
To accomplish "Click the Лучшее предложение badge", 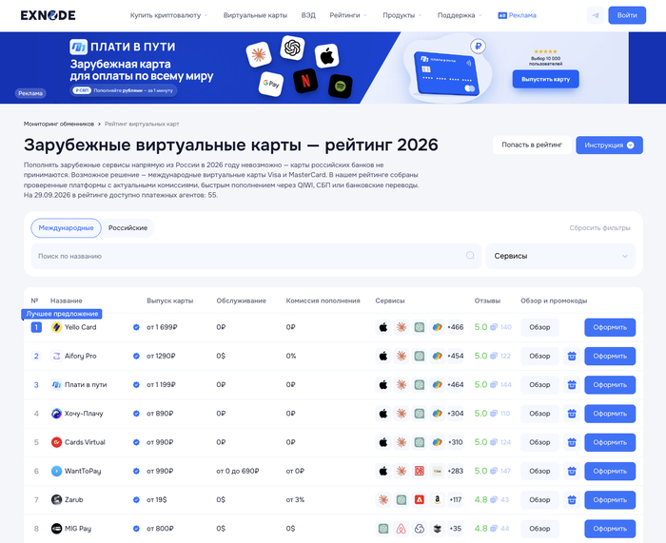I will [62, 314].
